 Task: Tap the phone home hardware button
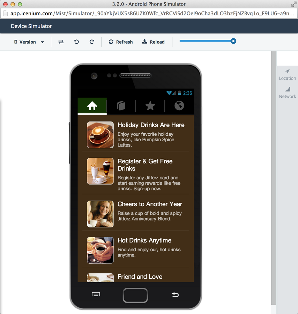click(135, 296)
